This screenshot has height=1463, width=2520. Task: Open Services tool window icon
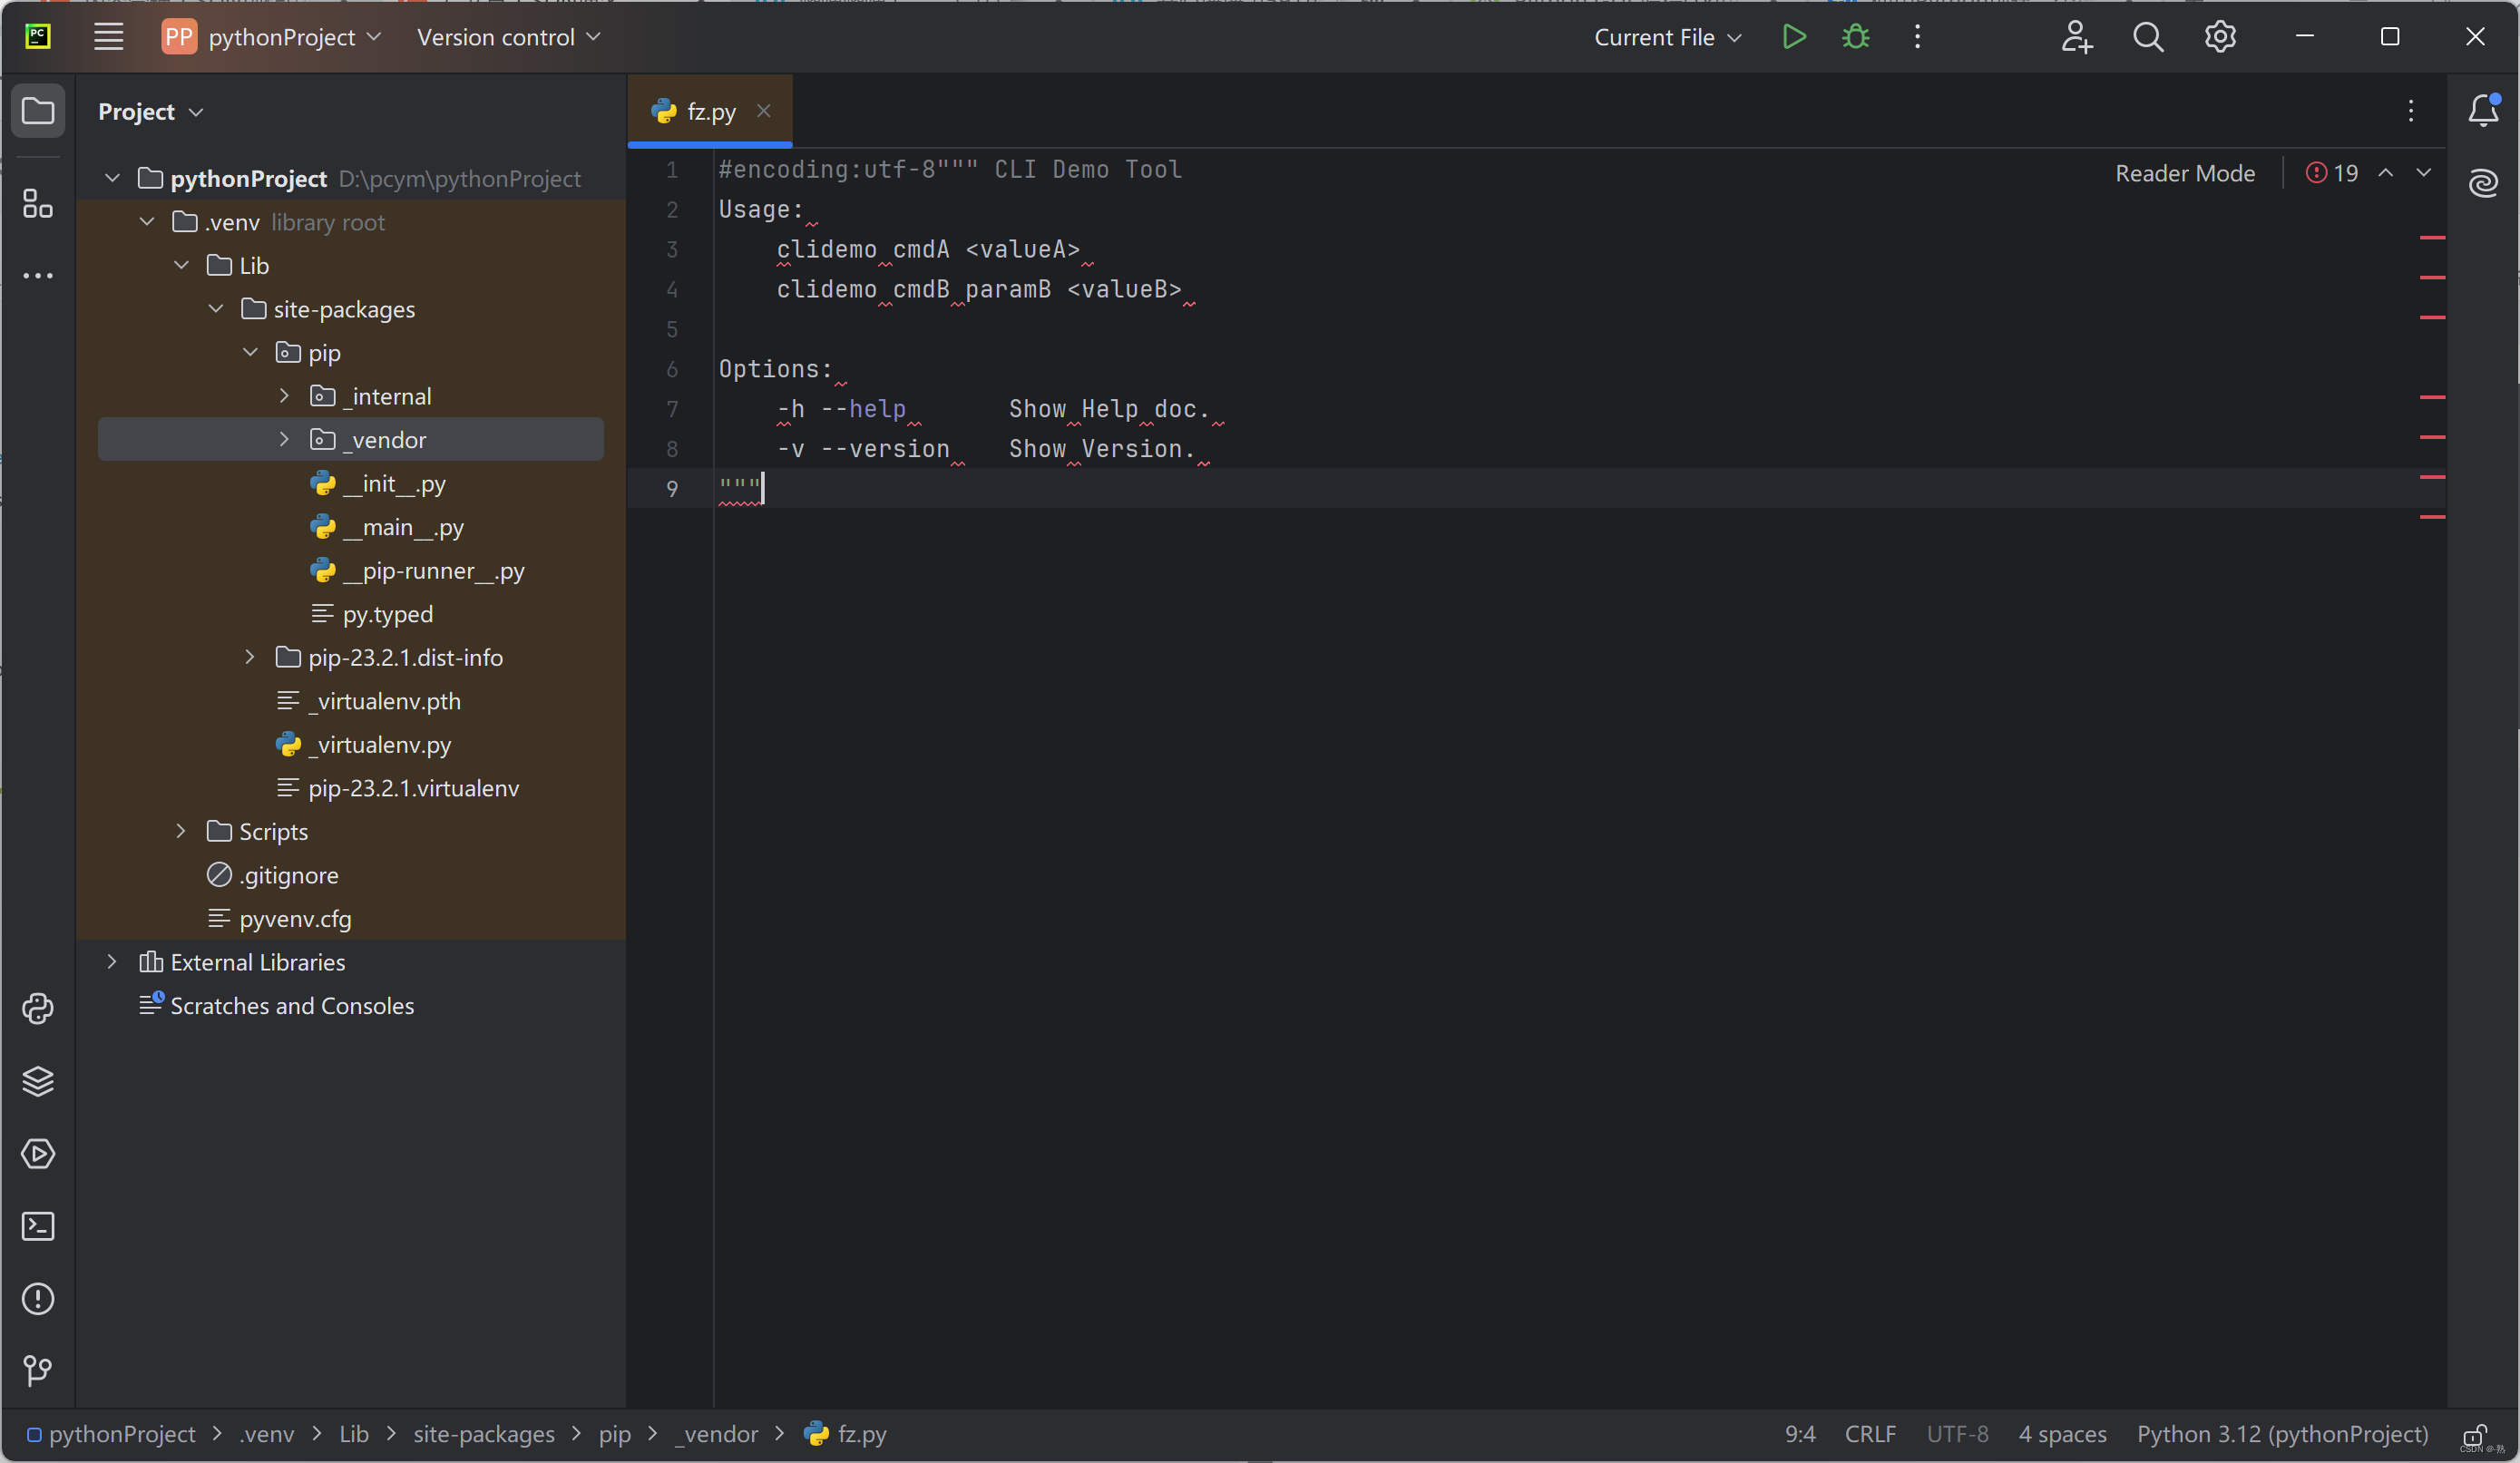38,1154
